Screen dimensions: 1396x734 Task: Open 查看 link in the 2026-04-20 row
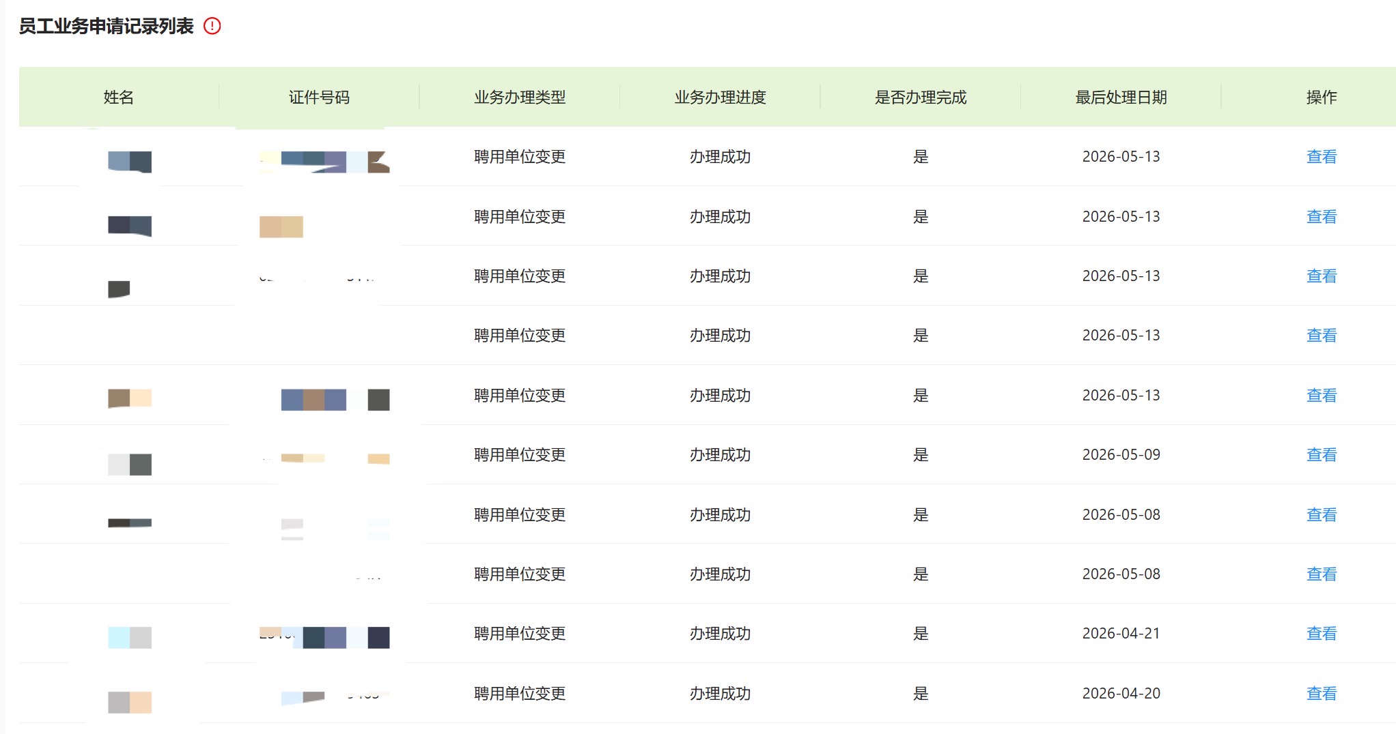(x=1321, y=694)
